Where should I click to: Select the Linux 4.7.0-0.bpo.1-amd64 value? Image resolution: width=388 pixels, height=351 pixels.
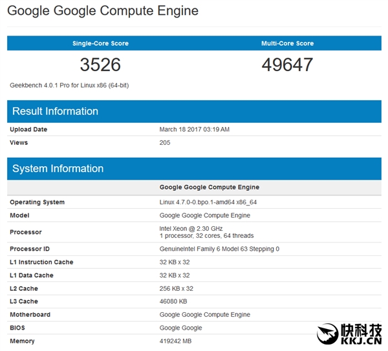pos(208,202)
